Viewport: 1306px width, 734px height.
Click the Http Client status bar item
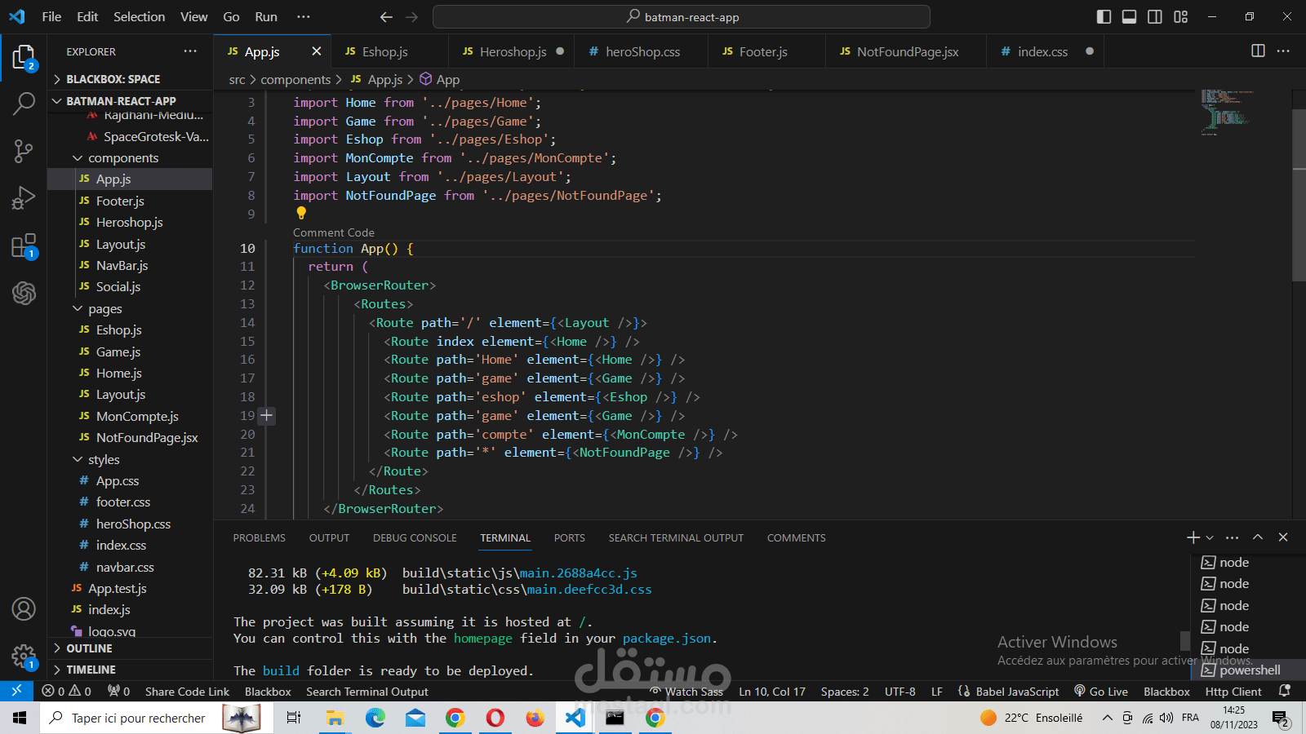1233,691
